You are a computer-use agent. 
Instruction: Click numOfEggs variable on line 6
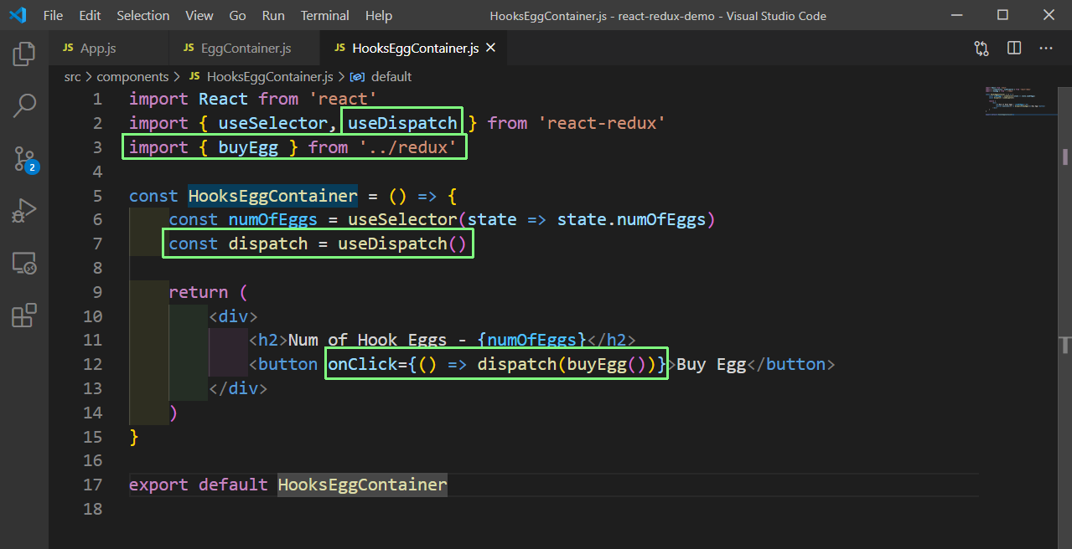pyautogui.click(x=272, y=219)
